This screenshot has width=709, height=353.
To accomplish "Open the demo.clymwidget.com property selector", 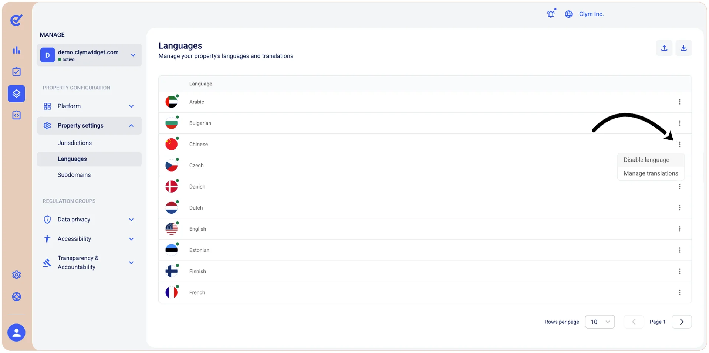I will [x=89, y=55].
